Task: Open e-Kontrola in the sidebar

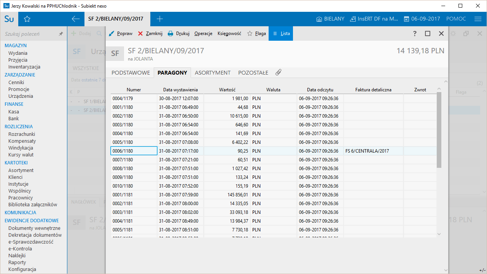Action: (x=20, y=249)
